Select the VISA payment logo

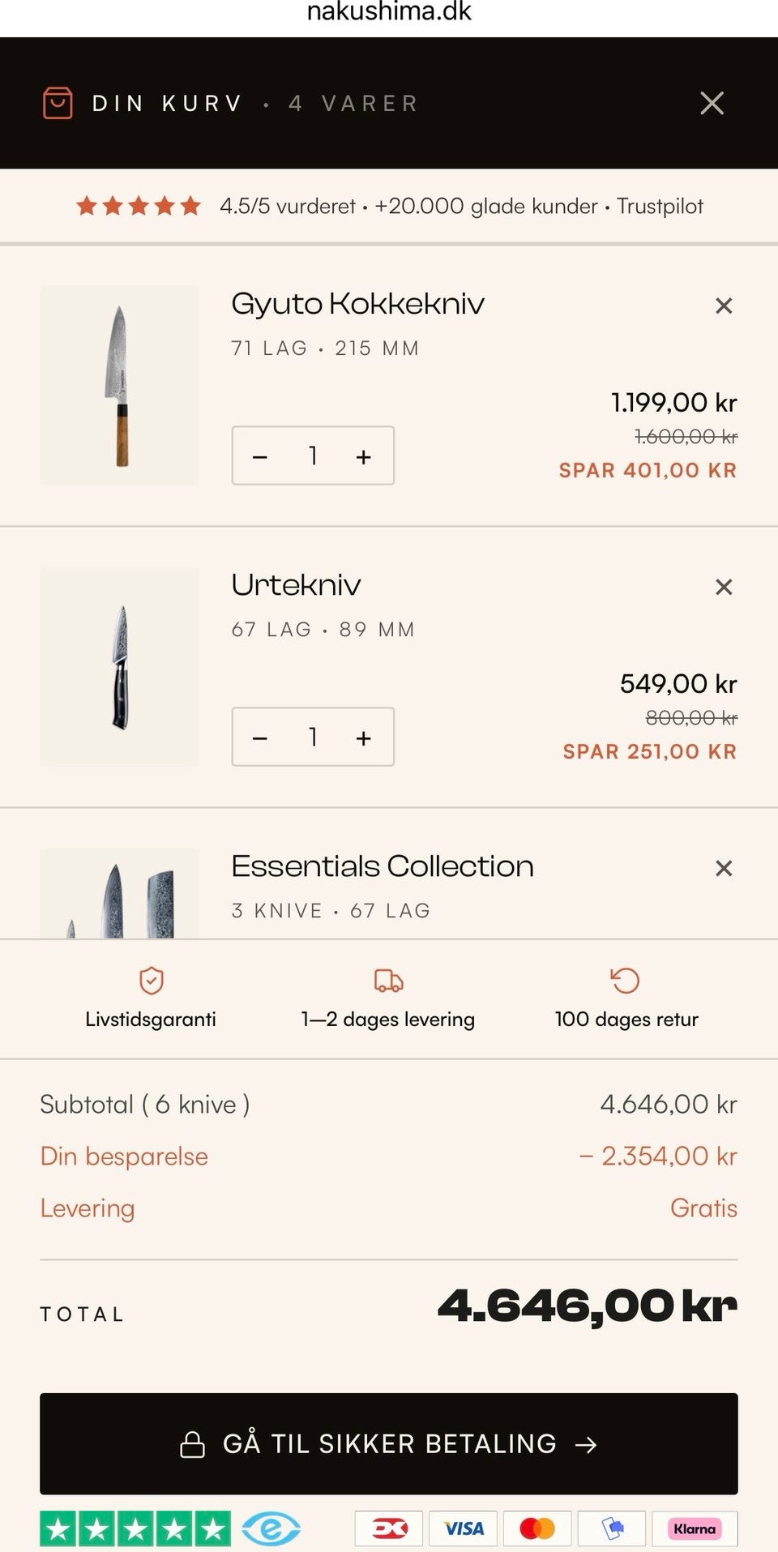[464, 1528]
